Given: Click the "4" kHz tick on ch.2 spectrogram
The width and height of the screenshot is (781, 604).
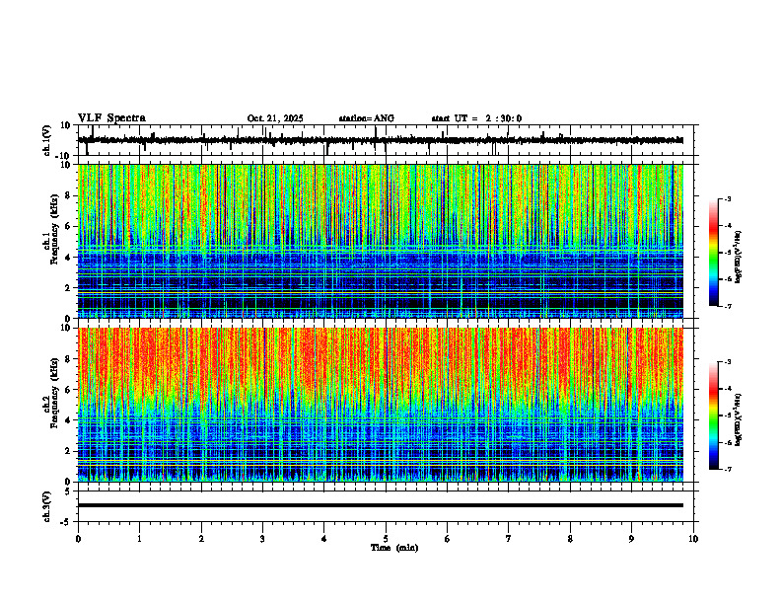Looking at the screenshot, I should (x=69, y=420).
